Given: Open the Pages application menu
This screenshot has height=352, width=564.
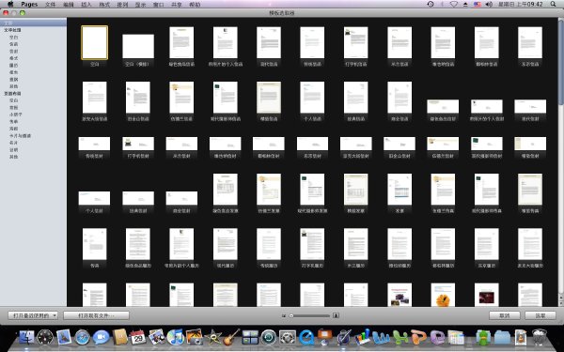Looking at the screenshot, I should tap(29, 5).
